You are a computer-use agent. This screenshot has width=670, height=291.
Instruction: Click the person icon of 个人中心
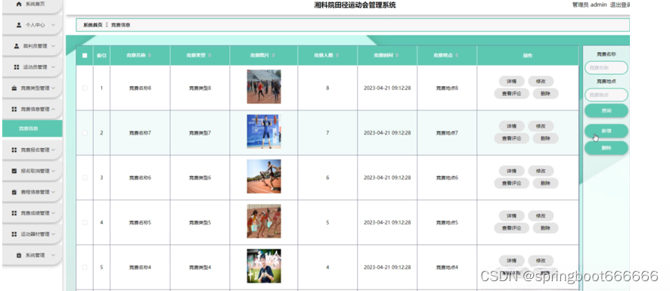pyautogui.click(x=19, y=25)
